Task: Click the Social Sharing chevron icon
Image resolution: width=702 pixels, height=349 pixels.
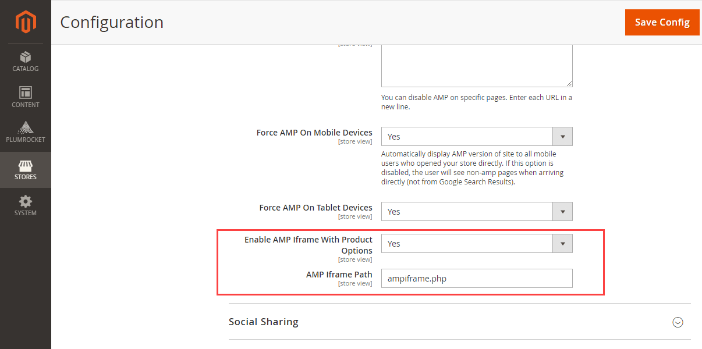Action: [678, 322]
